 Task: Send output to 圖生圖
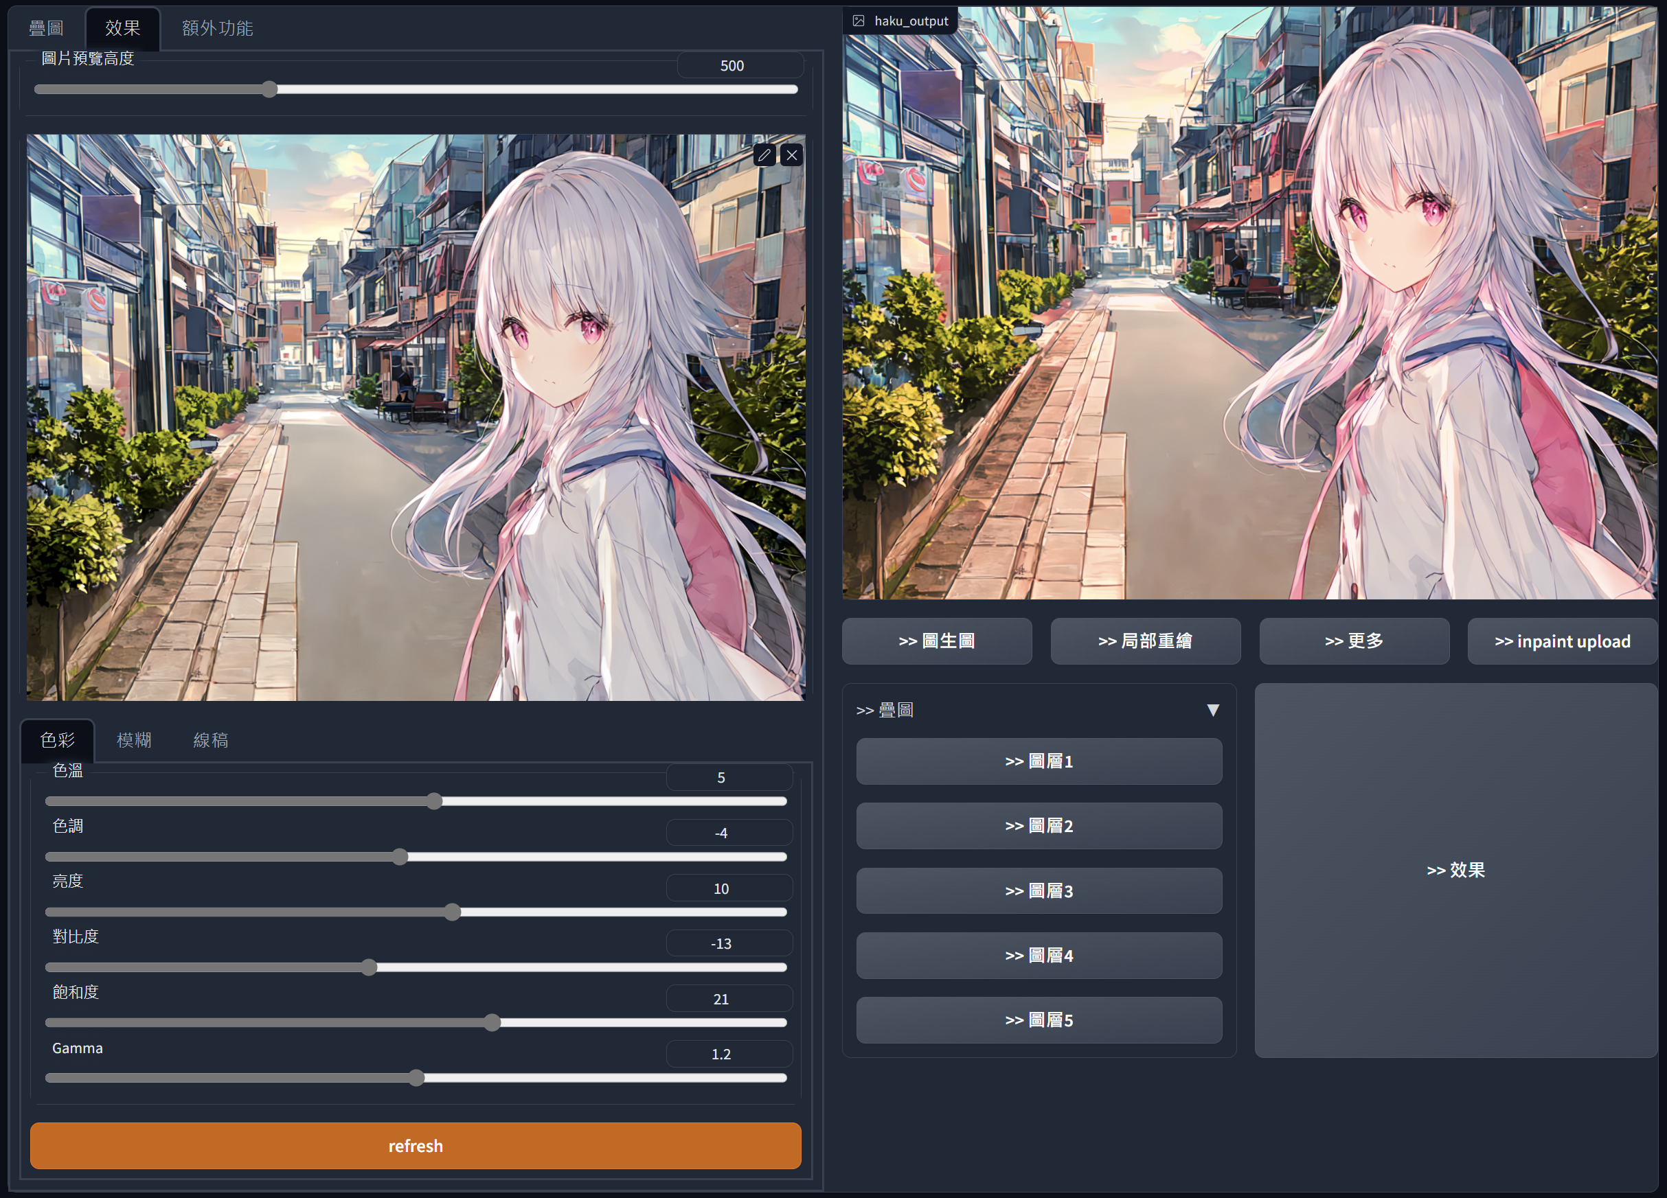pyautogui.click(x=936, y=641)
